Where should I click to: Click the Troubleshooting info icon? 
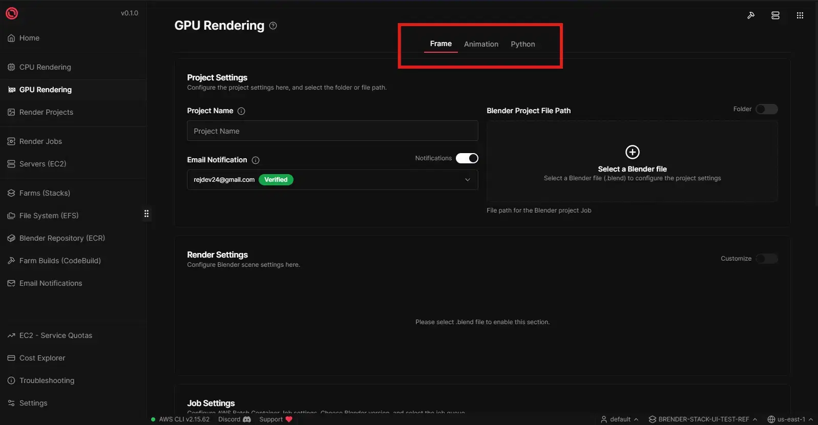tap(11, 380)
